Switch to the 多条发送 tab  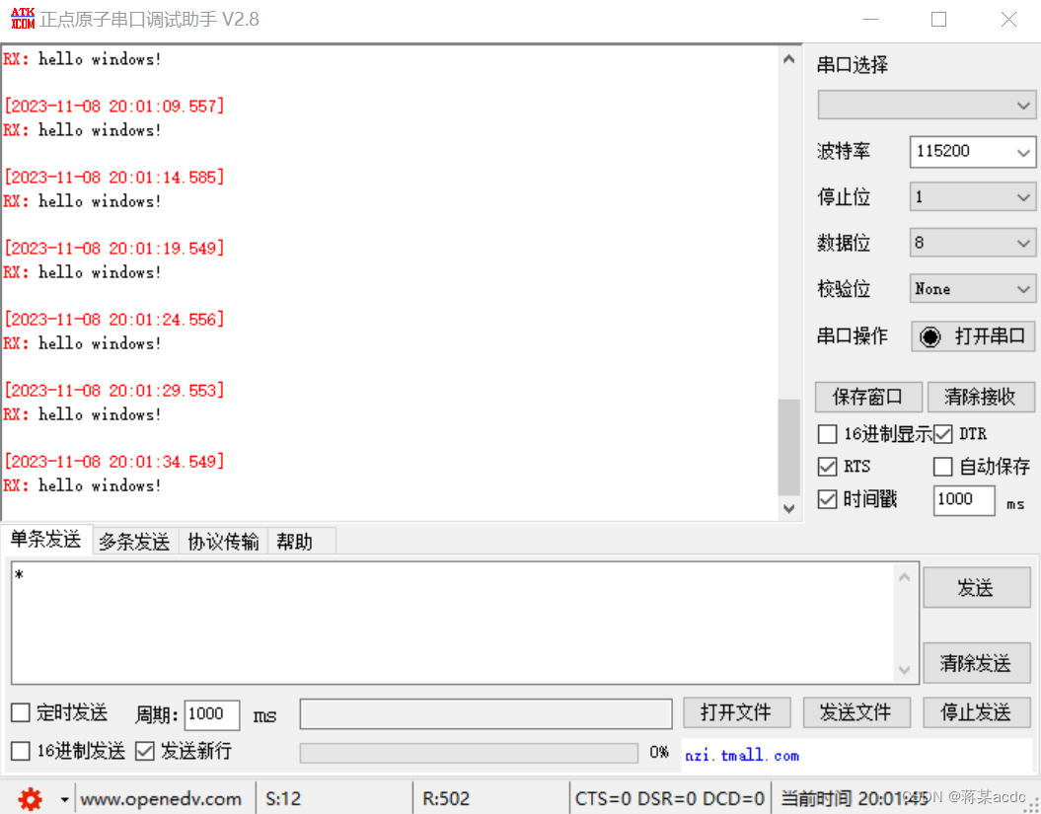(x=134, y=540)
